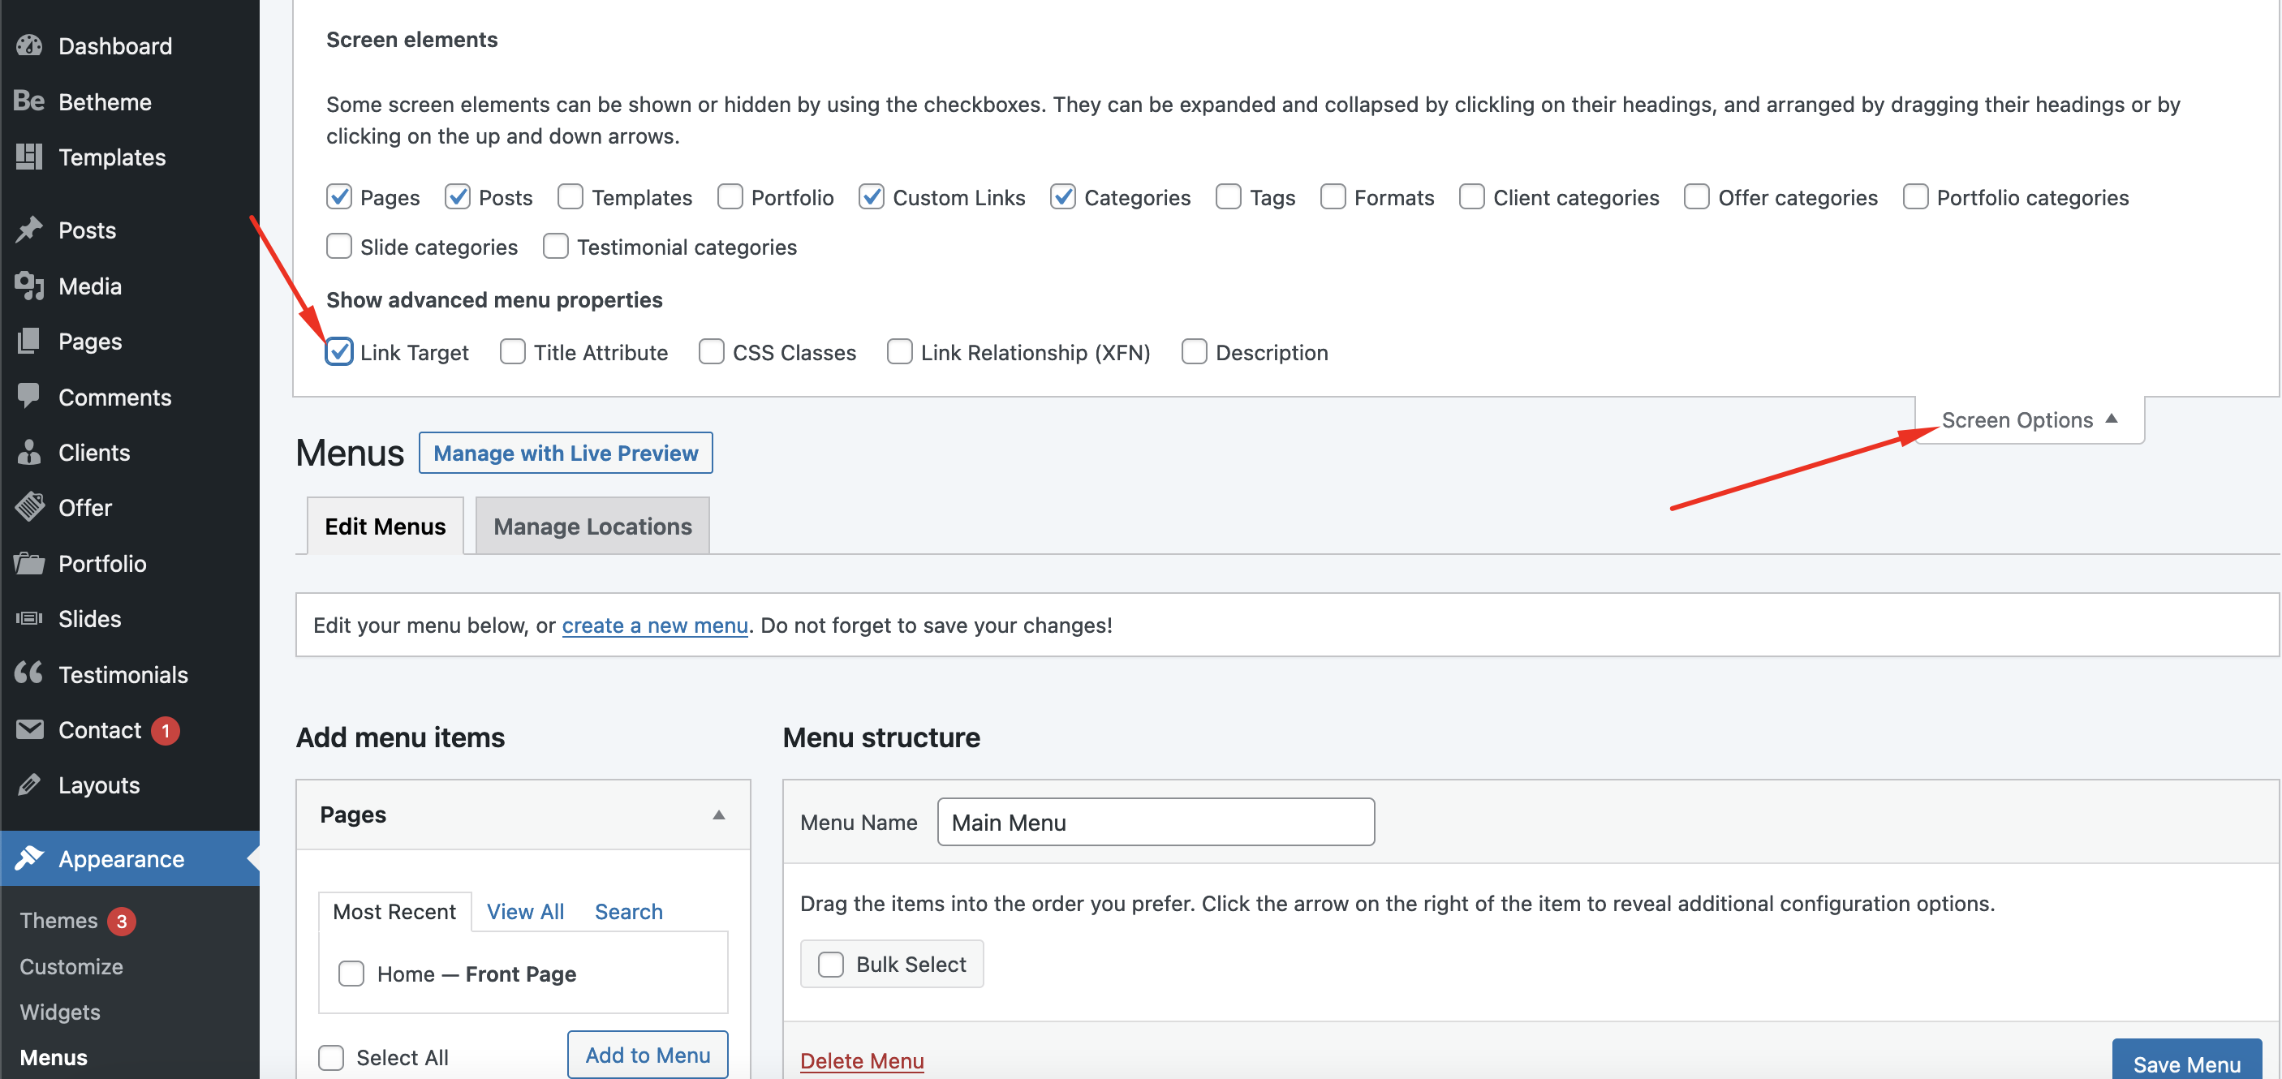Viewport: 2282px width, 1079px height.
Task: Open the Dashboard gauge icon
Action: 29,45
